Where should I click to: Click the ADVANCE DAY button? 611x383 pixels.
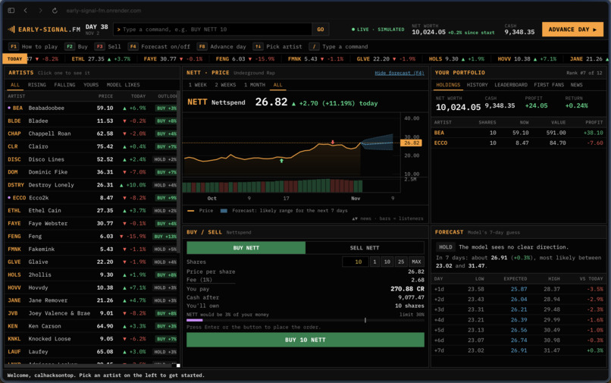point(572,30)
